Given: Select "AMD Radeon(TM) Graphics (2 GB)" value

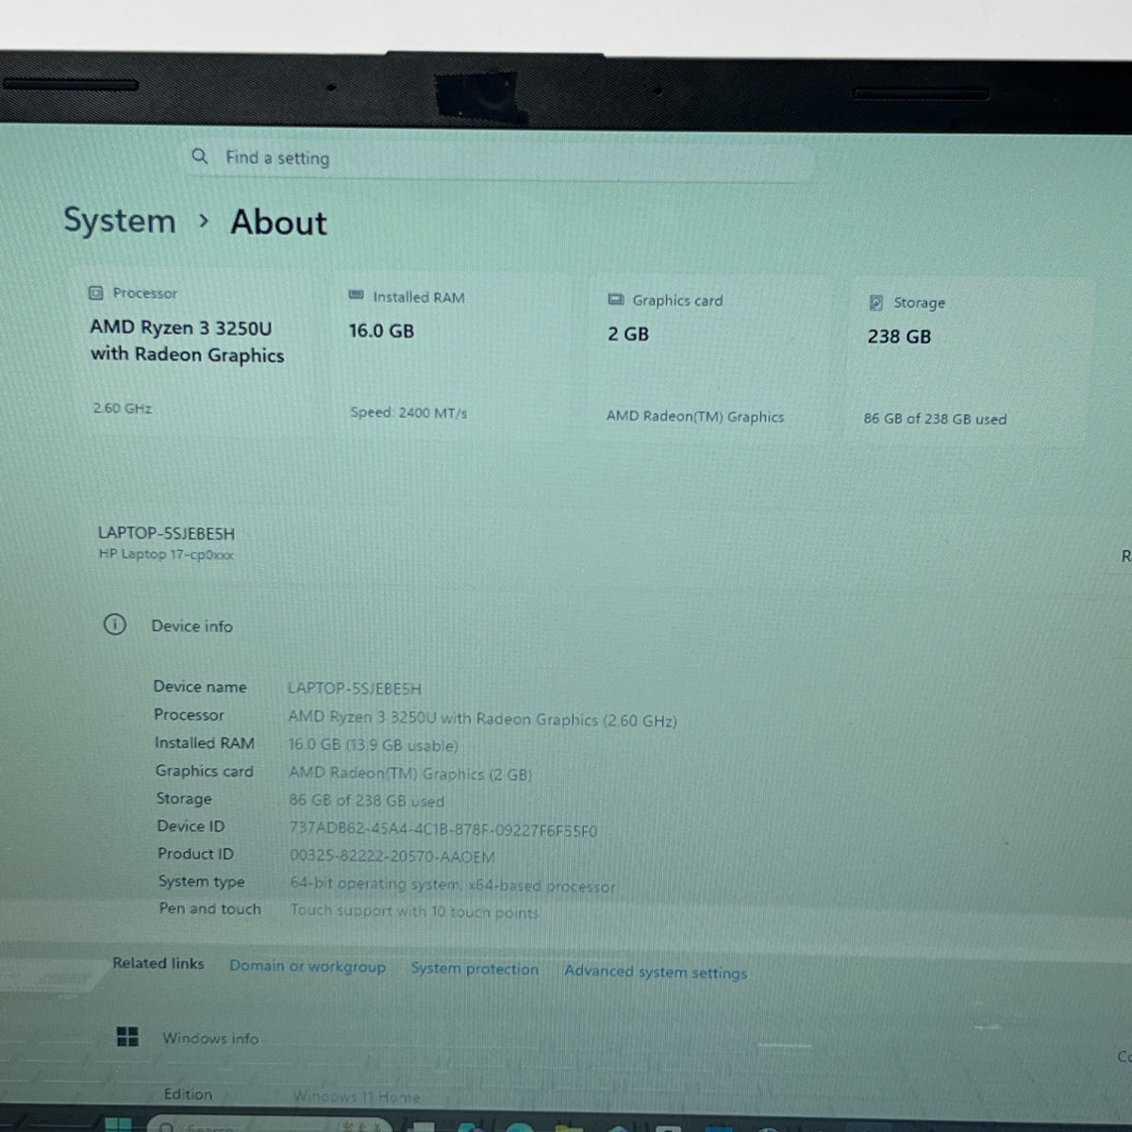Looking at the screenshot, I should [410, 774].
